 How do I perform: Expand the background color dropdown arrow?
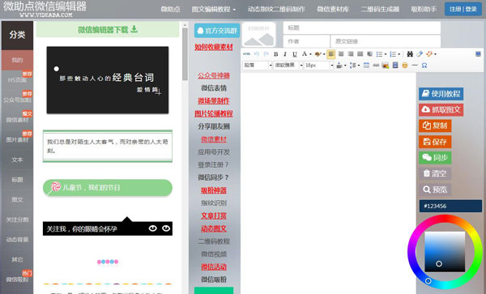pyautogui.click(x=324, y=54)
